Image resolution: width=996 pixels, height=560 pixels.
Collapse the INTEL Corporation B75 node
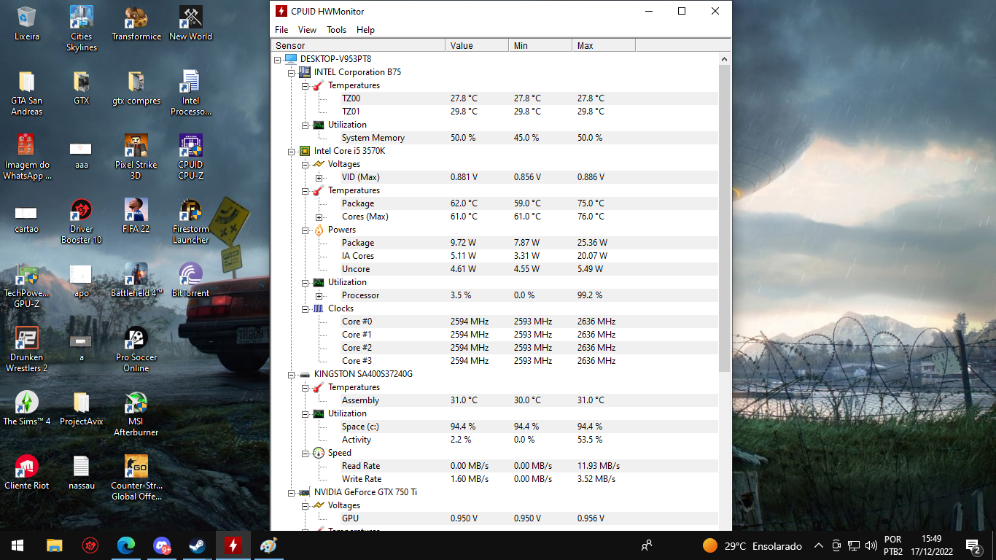[x=292, y=72]
